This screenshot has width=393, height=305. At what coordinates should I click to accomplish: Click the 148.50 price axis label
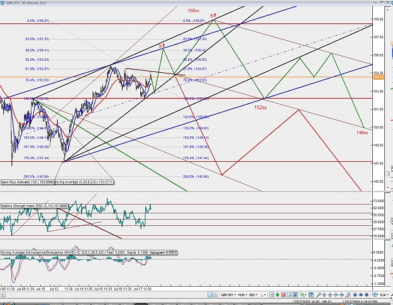coord(378,145)
